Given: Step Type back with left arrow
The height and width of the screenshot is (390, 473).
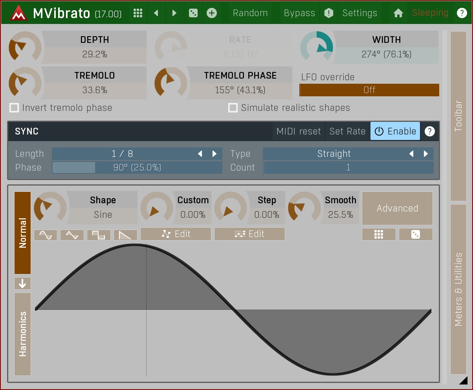Looking at the screenshot, I should (411, 154).
